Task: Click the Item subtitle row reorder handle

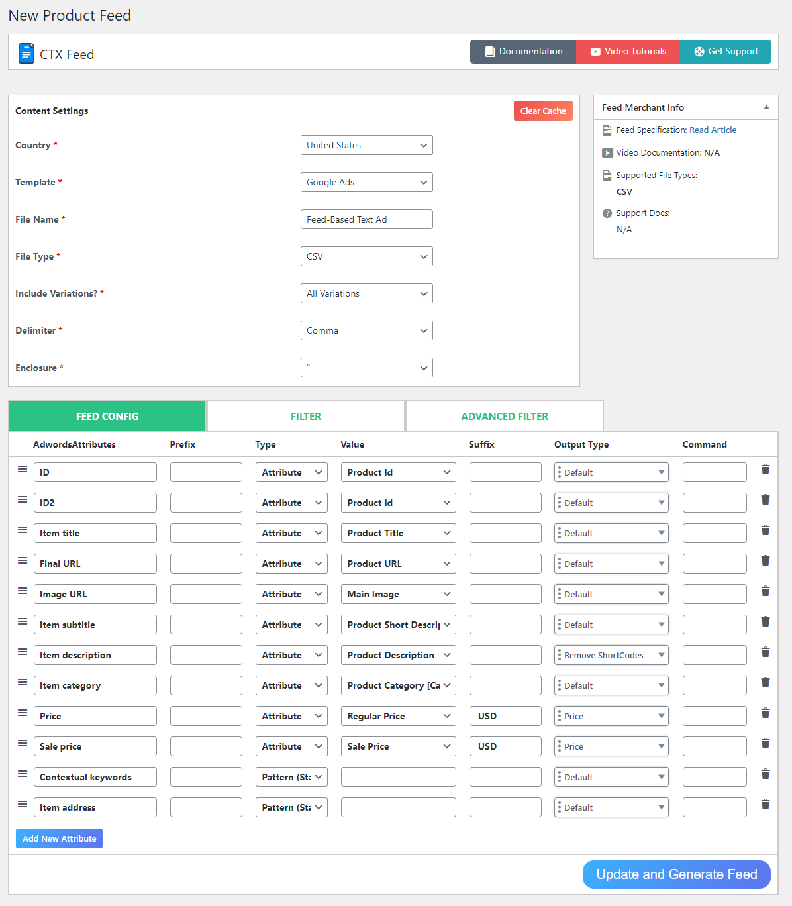Action: pyautogui.click(x=23, y=621)
